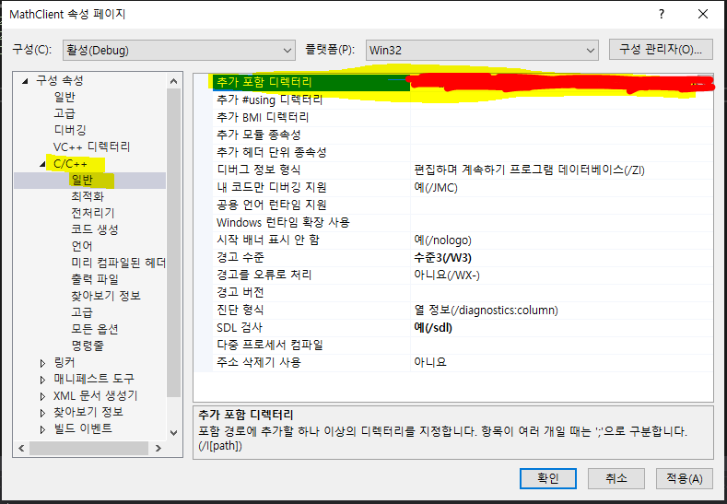
Task: Select the 디버그 정보 형식 property
Action: click(x=259, y=170)
